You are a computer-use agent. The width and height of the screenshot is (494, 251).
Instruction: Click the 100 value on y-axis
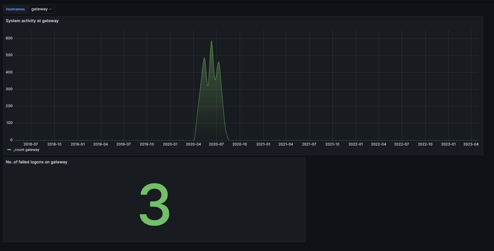(x=9, y=123)
